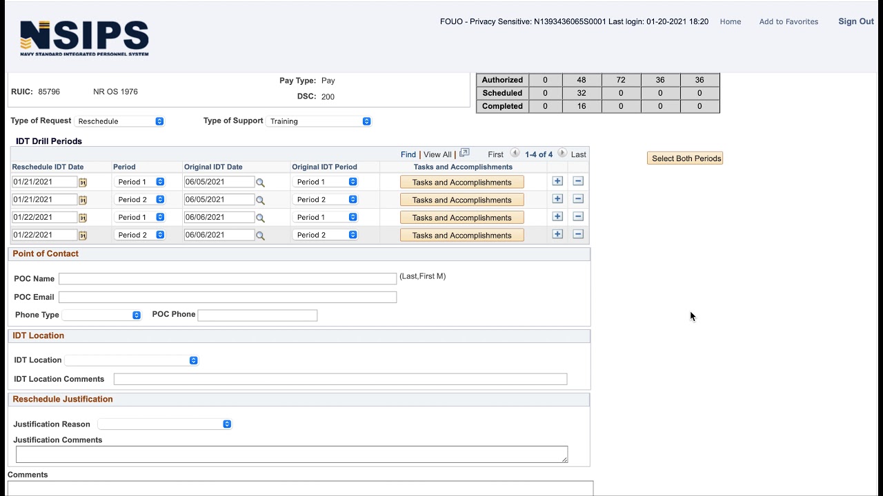Open calendar for 01/22/2021 Period 1 row
Viewport: 883px width, 496px height.
(83, 218)
